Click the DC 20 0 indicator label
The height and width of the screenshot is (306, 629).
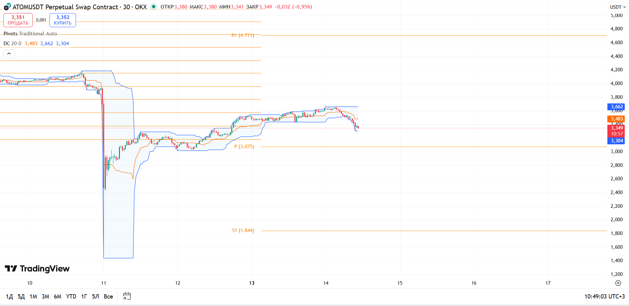(x=12, y=44)
